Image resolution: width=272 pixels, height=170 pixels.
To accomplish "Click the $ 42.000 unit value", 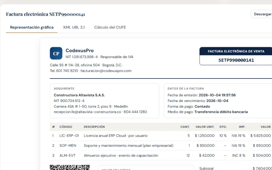I will point(207,155).
